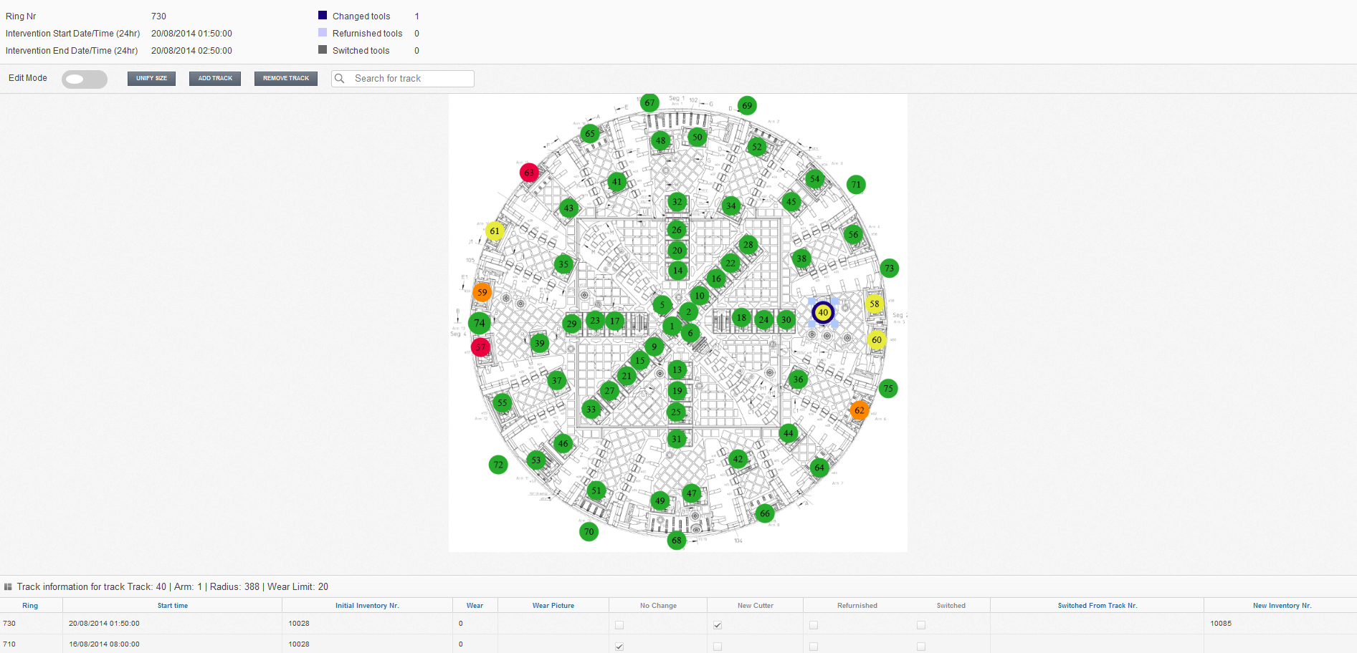Select red track marker 57
The image size is (1357, 653).
[480, 347]
